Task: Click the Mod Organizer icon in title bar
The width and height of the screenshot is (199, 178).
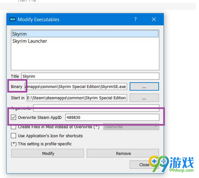Action: click(13, 19)
